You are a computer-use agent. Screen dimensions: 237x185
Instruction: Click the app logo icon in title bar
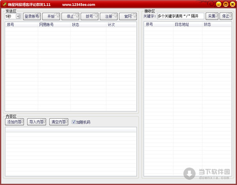pos(5,4)
